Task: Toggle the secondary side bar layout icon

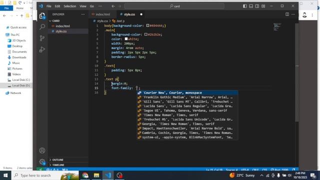Action: tap(257, 6)
